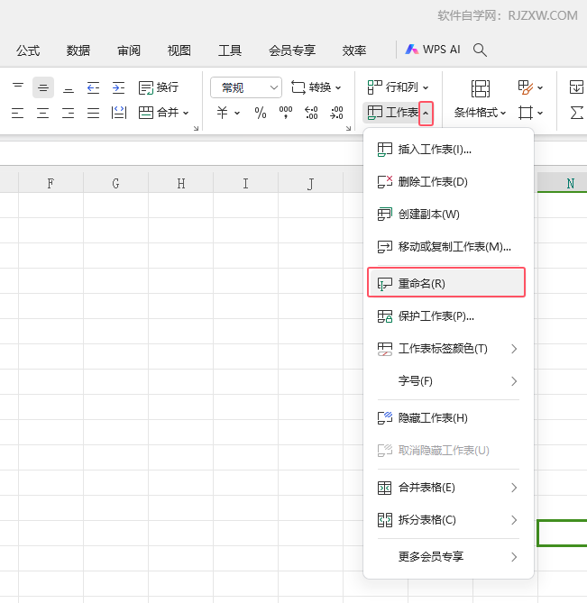Apply justify alignment icon
The height and width of the screenshot is (603, 587).
[x=94, y=113]
